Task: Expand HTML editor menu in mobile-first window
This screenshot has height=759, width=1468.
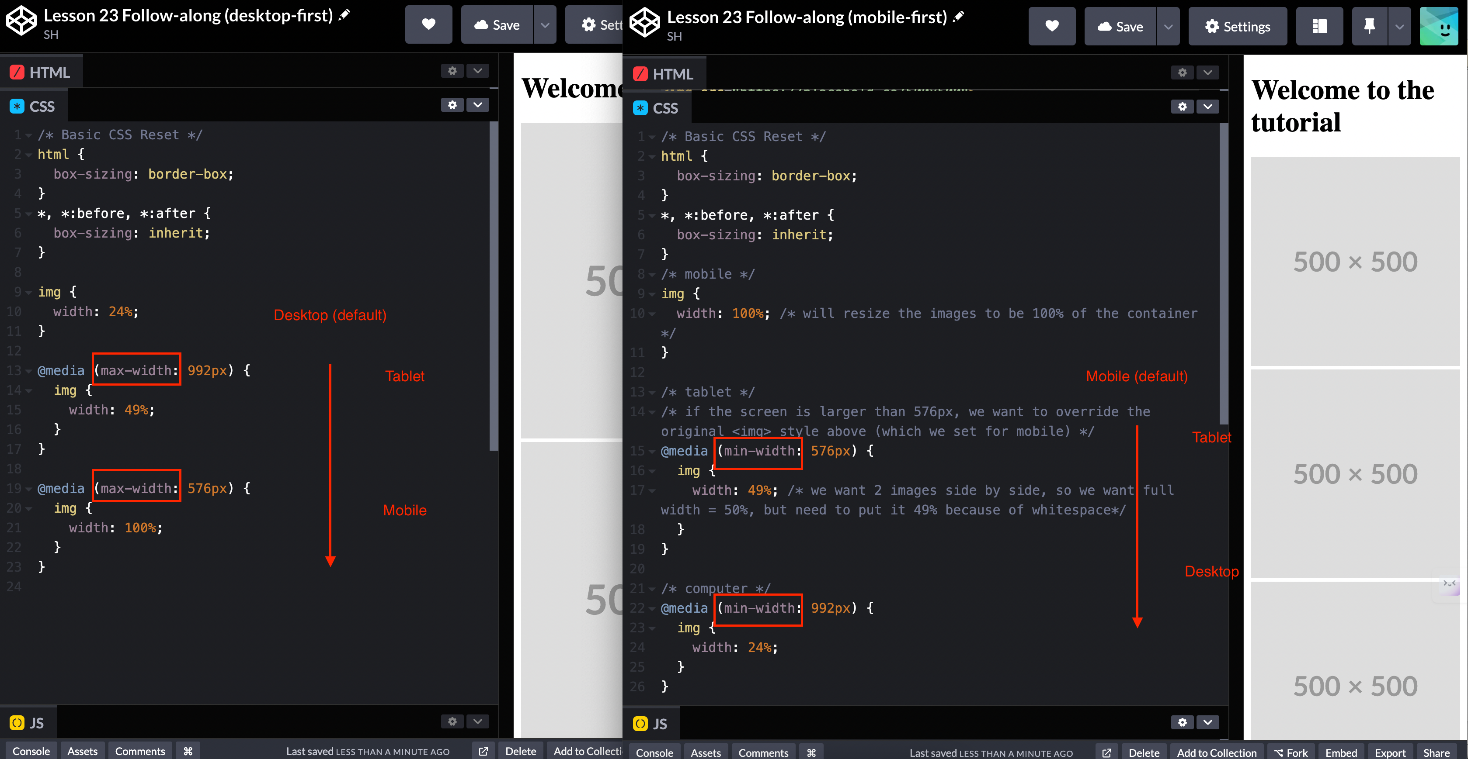Action: click(1207, 72)
